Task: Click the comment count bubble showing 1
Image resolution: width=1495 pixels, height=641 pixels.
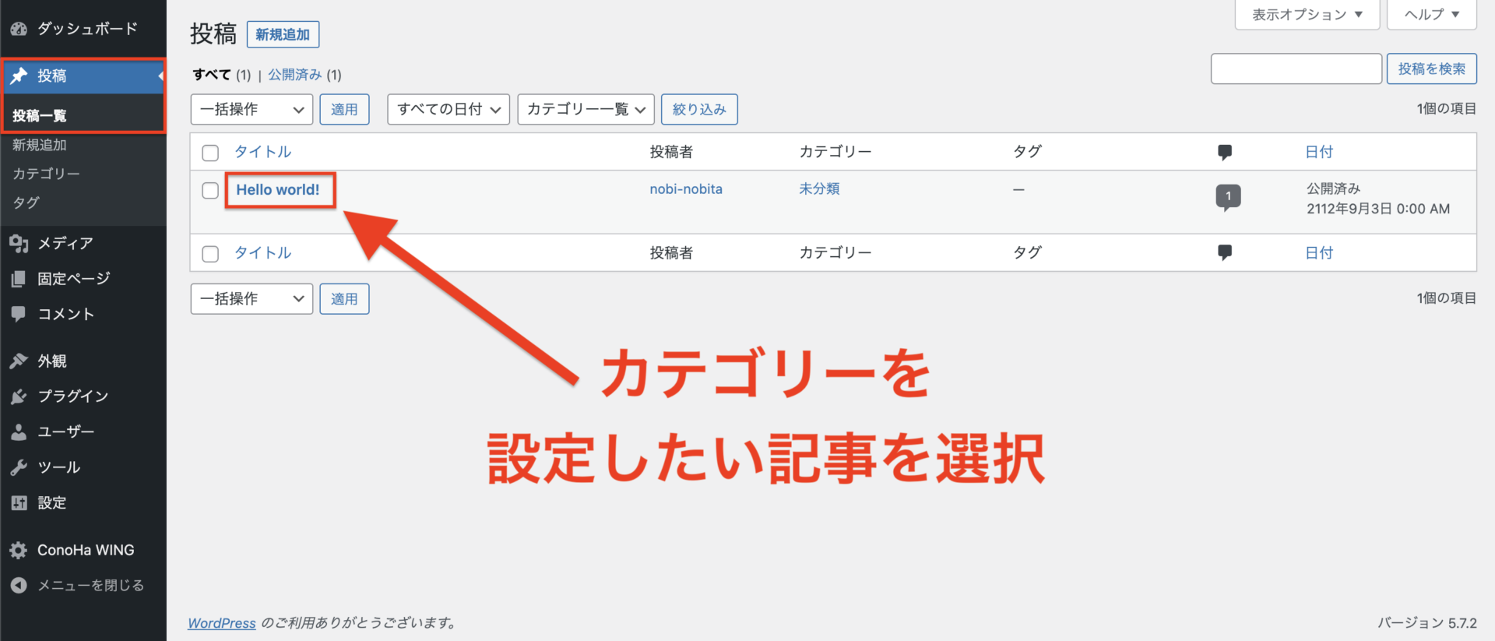Action: pyautogui.click(x=1228, y=196)
